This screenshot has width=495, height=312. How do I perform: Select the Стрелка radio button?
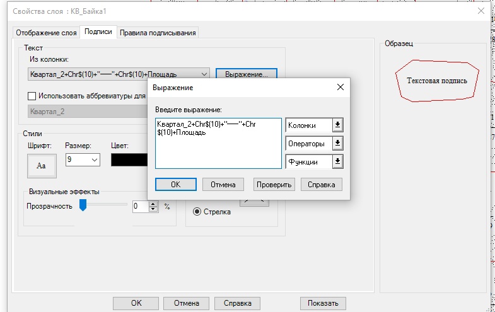(197, 212)
